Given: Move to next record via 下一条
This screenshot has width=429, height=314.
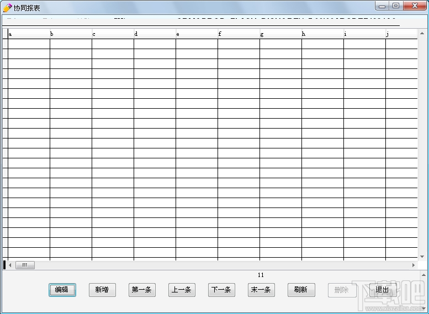Looking at the screenshot, I should [221, 290].
